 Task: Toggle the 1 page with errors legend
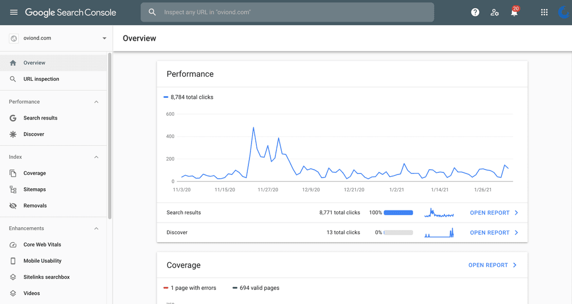click(x=190, y=288)
